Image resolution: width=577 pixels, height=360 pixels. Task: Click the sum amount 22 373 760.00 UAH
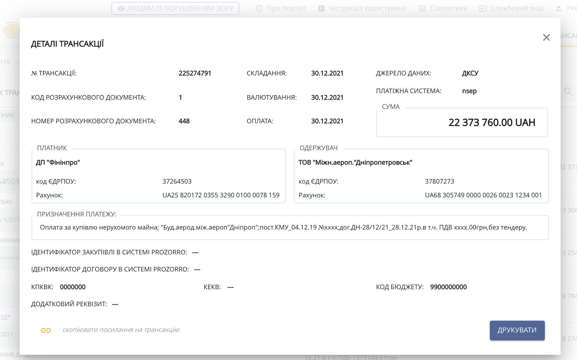(x=491, y=123)
